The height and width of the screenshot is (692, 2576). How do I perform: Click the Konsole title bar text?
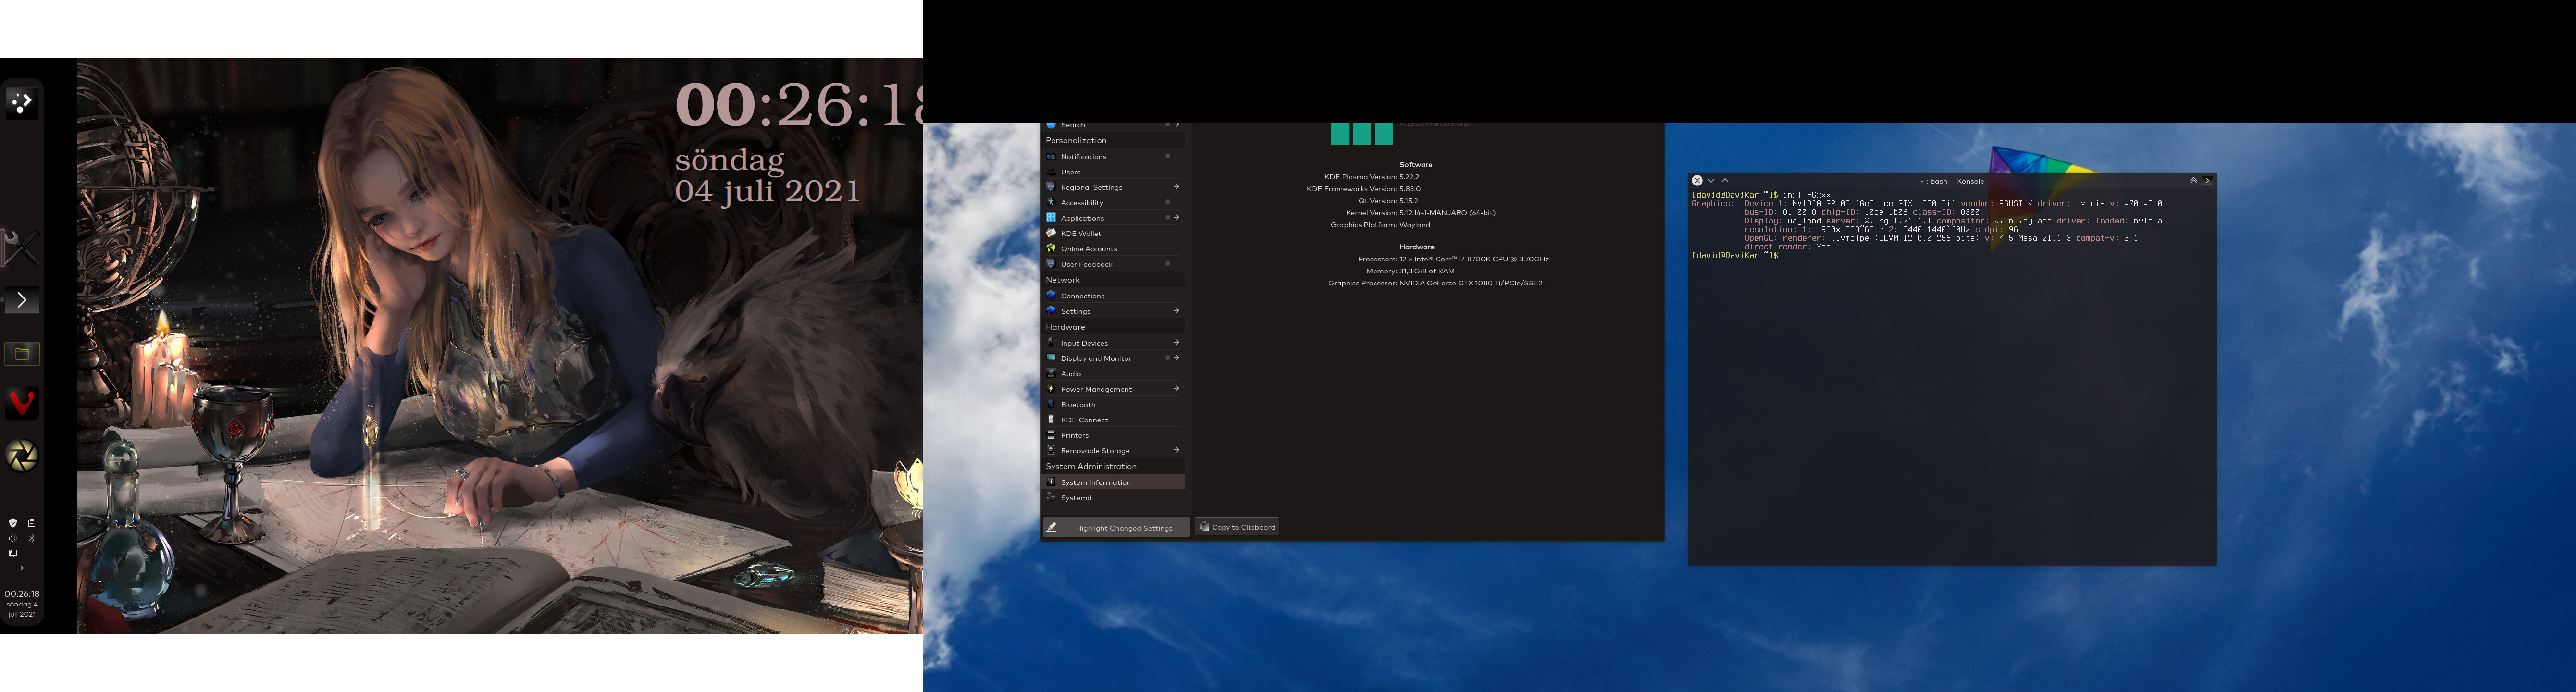click(1952, 181)
